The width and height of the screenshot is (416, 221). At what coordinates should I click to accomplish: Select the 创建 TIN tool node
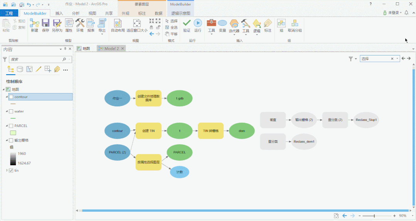pos(148,131)
